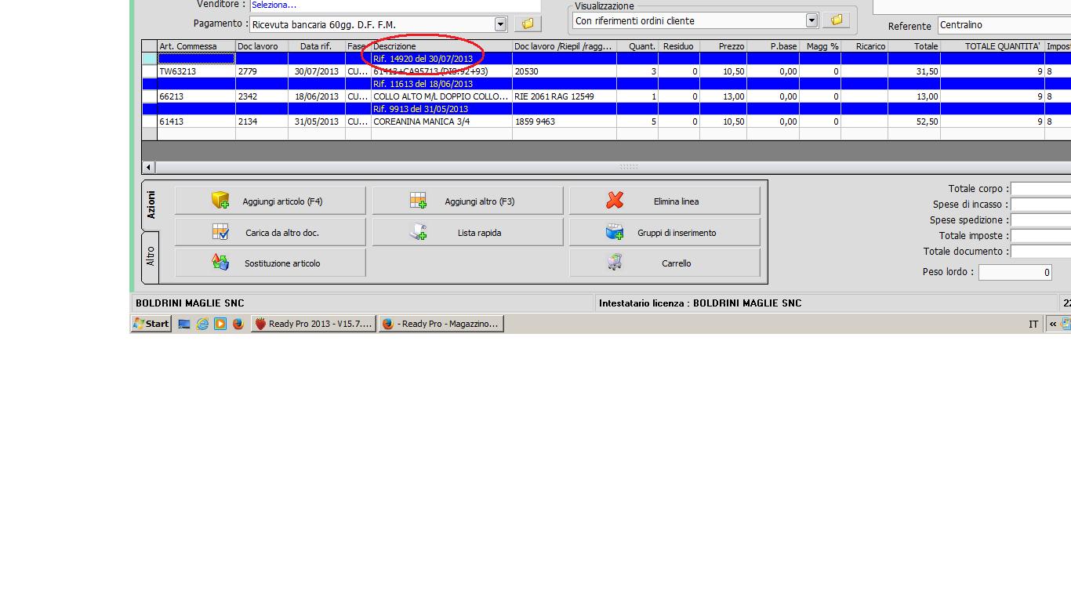
Task: Click the Data rif. column header
Action: pyautogui.click(x=317, y=46)
